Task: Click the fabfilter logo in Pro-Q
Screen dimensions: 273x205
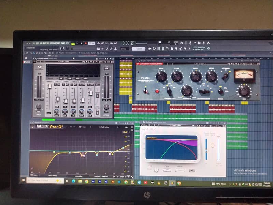Action: click(x=42, y=126)
